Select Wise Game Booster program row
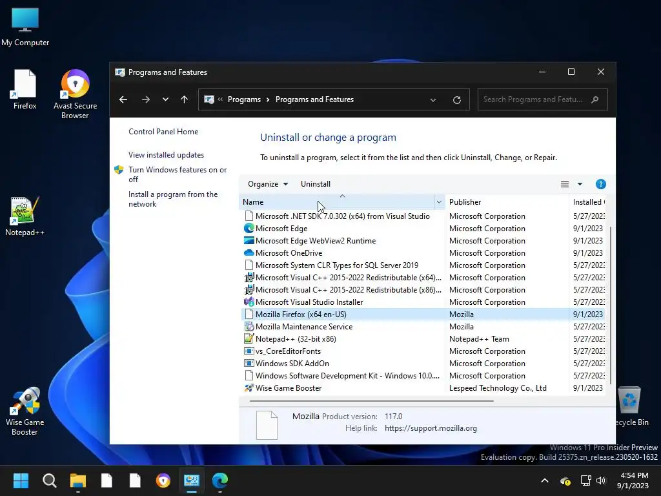The height and width of the screenshot is (496, 661). [x=423, y=387]
